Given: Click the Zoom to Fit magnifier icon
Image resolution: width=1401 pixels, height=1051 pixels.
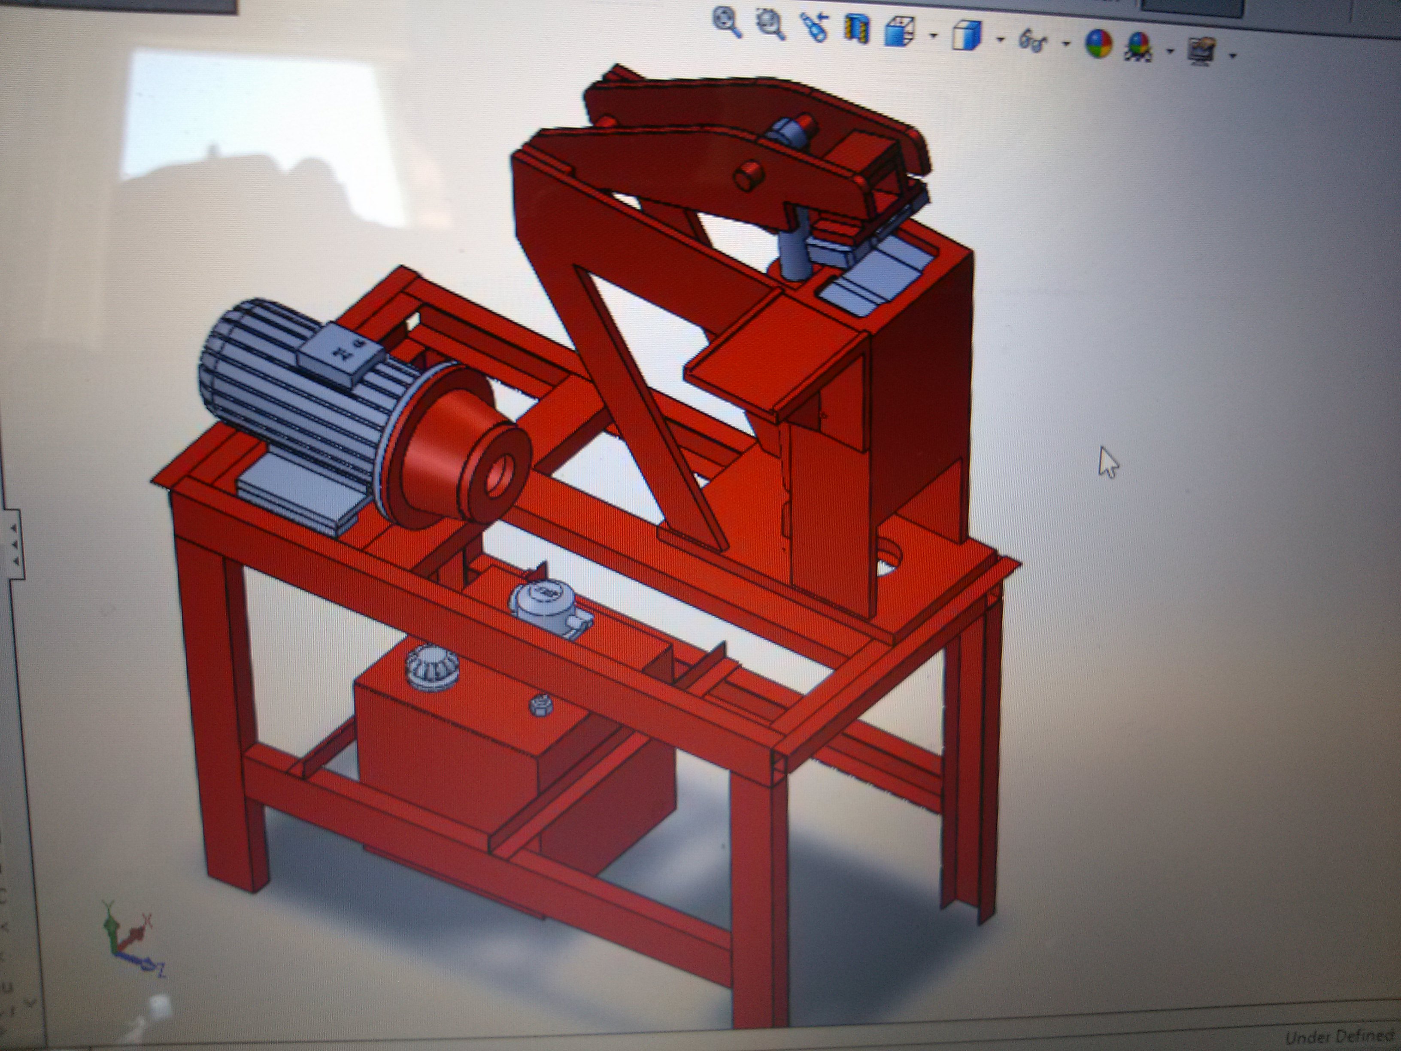Looking at the screenshot, I should coord(728,22).
